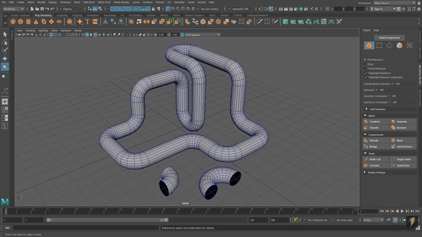Toggle sRGB gamma color management button

(182, 35)
